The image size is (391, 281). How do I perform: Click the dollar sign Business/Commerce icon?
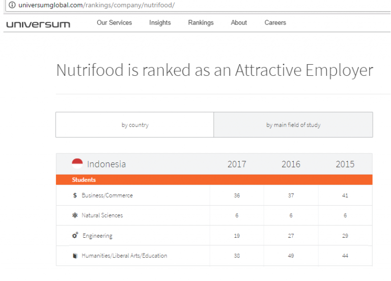(x=75, y=195)
